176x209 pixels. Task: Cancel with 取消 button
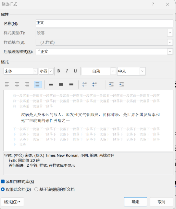[161, 202]
